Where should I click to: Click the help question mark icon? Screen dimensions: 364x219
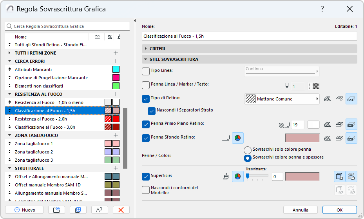click(x=322, y=9)
